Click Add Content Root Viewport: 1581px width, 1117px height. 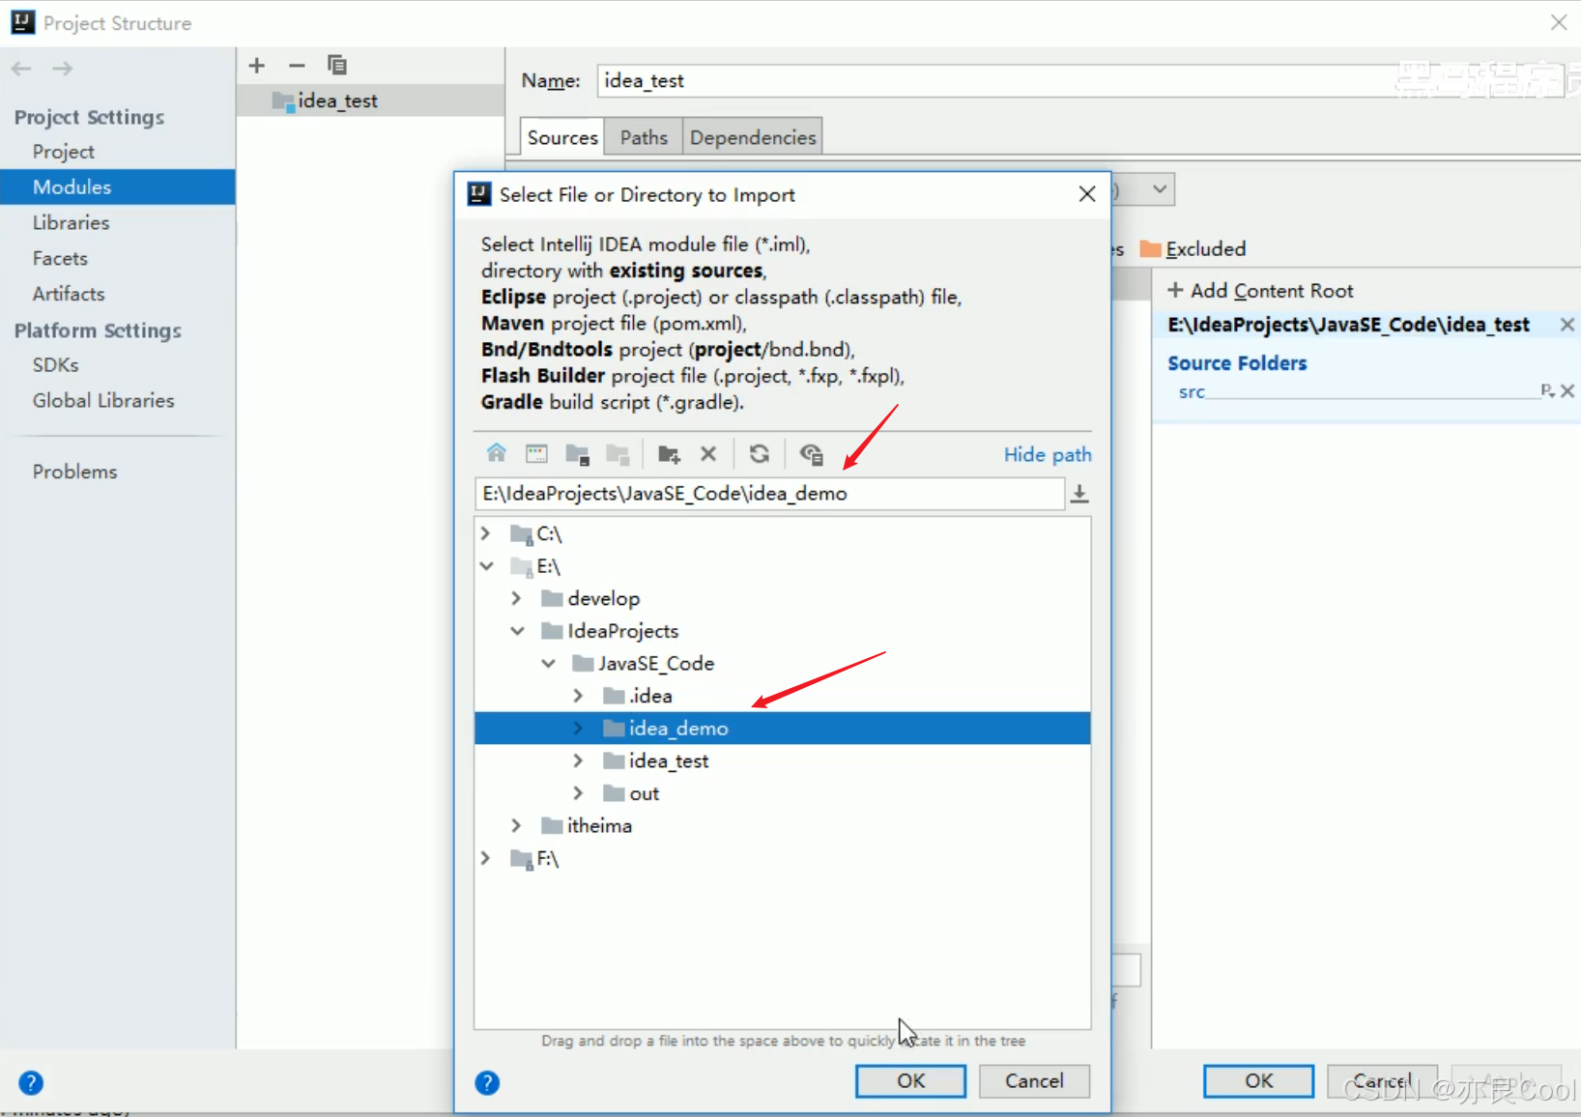[1261, 291]
